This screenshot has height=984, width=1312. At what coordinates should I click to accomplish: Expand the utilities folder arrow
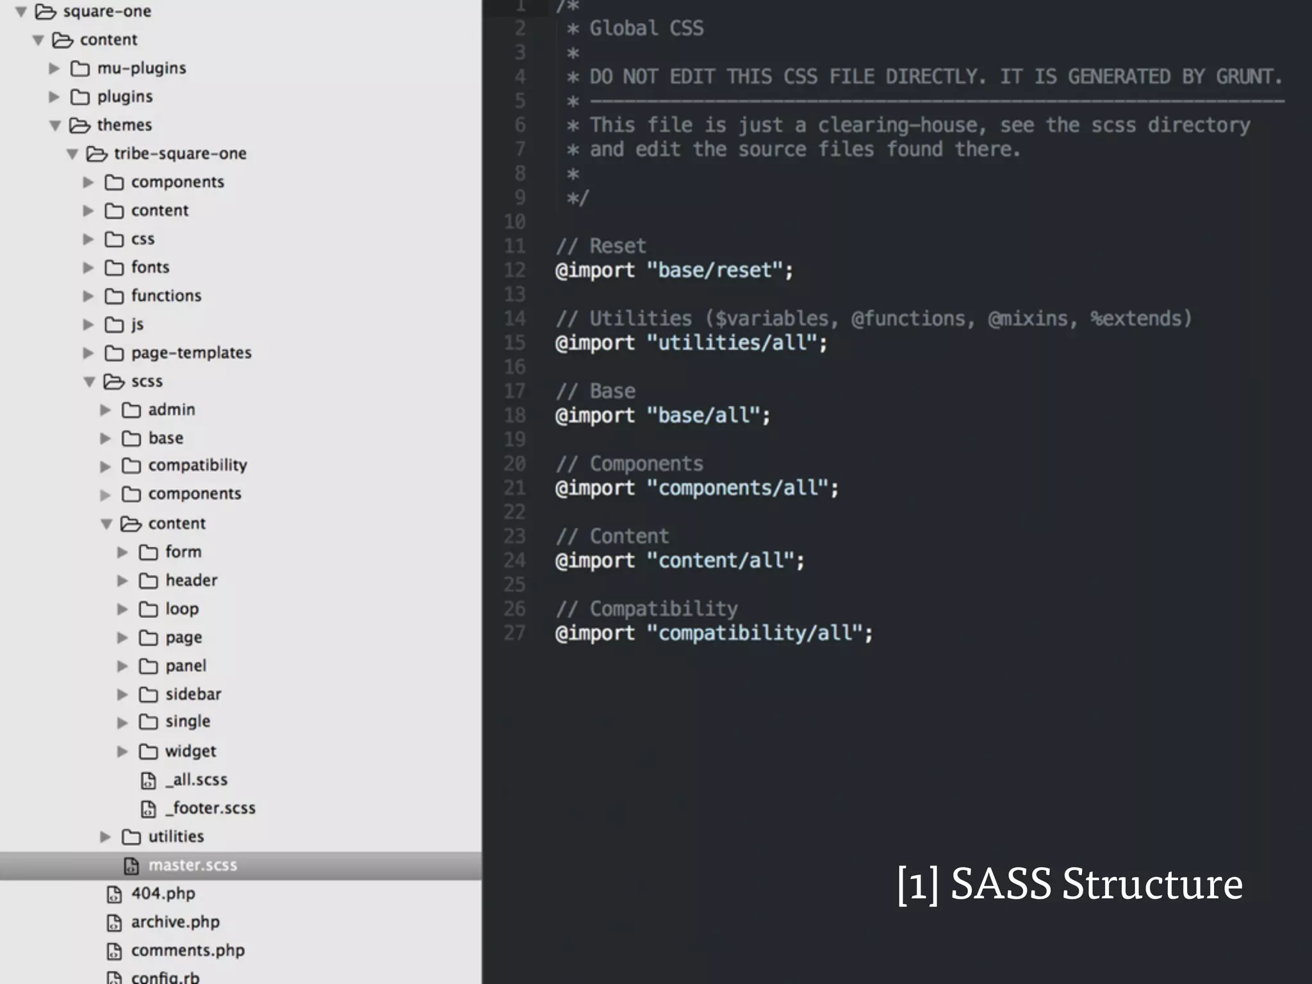coord(106,837)
